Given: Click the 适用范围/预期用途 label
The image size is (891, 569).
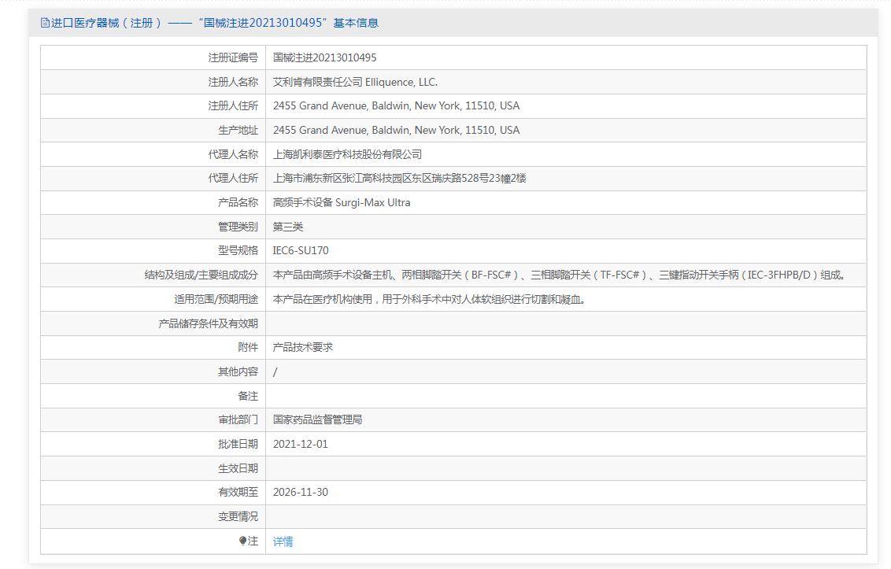Looking at the screenshot, I should 216,299.
